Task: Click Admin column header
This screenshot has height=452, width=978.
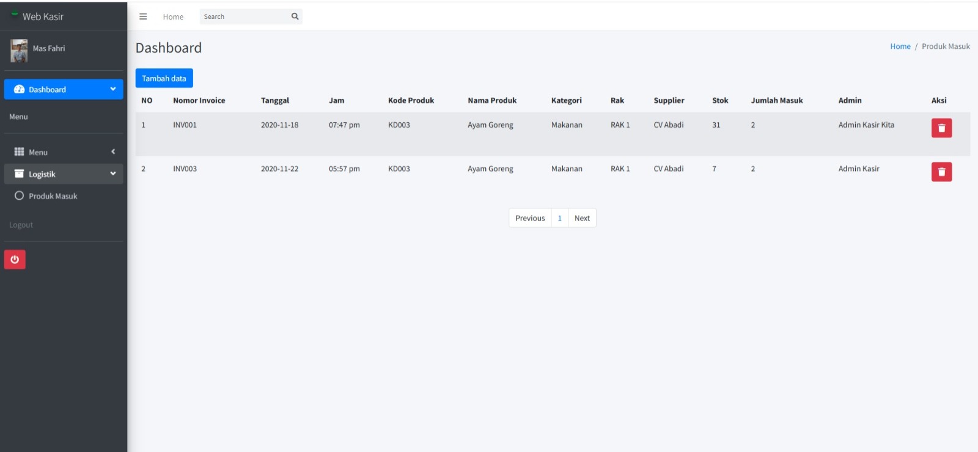Action: [x=850, y=100]
